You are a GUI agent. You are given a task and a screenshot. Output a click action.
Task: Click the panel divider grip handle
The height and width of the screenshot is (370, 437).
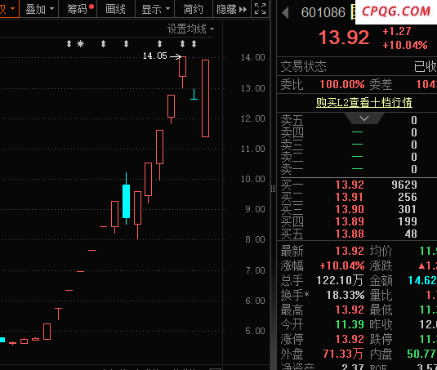pos(273,189)
